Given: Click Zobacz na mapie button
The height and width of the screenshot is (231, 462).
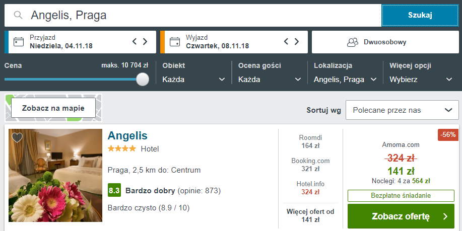Looking at the screenshot, I should click(53, 108).
